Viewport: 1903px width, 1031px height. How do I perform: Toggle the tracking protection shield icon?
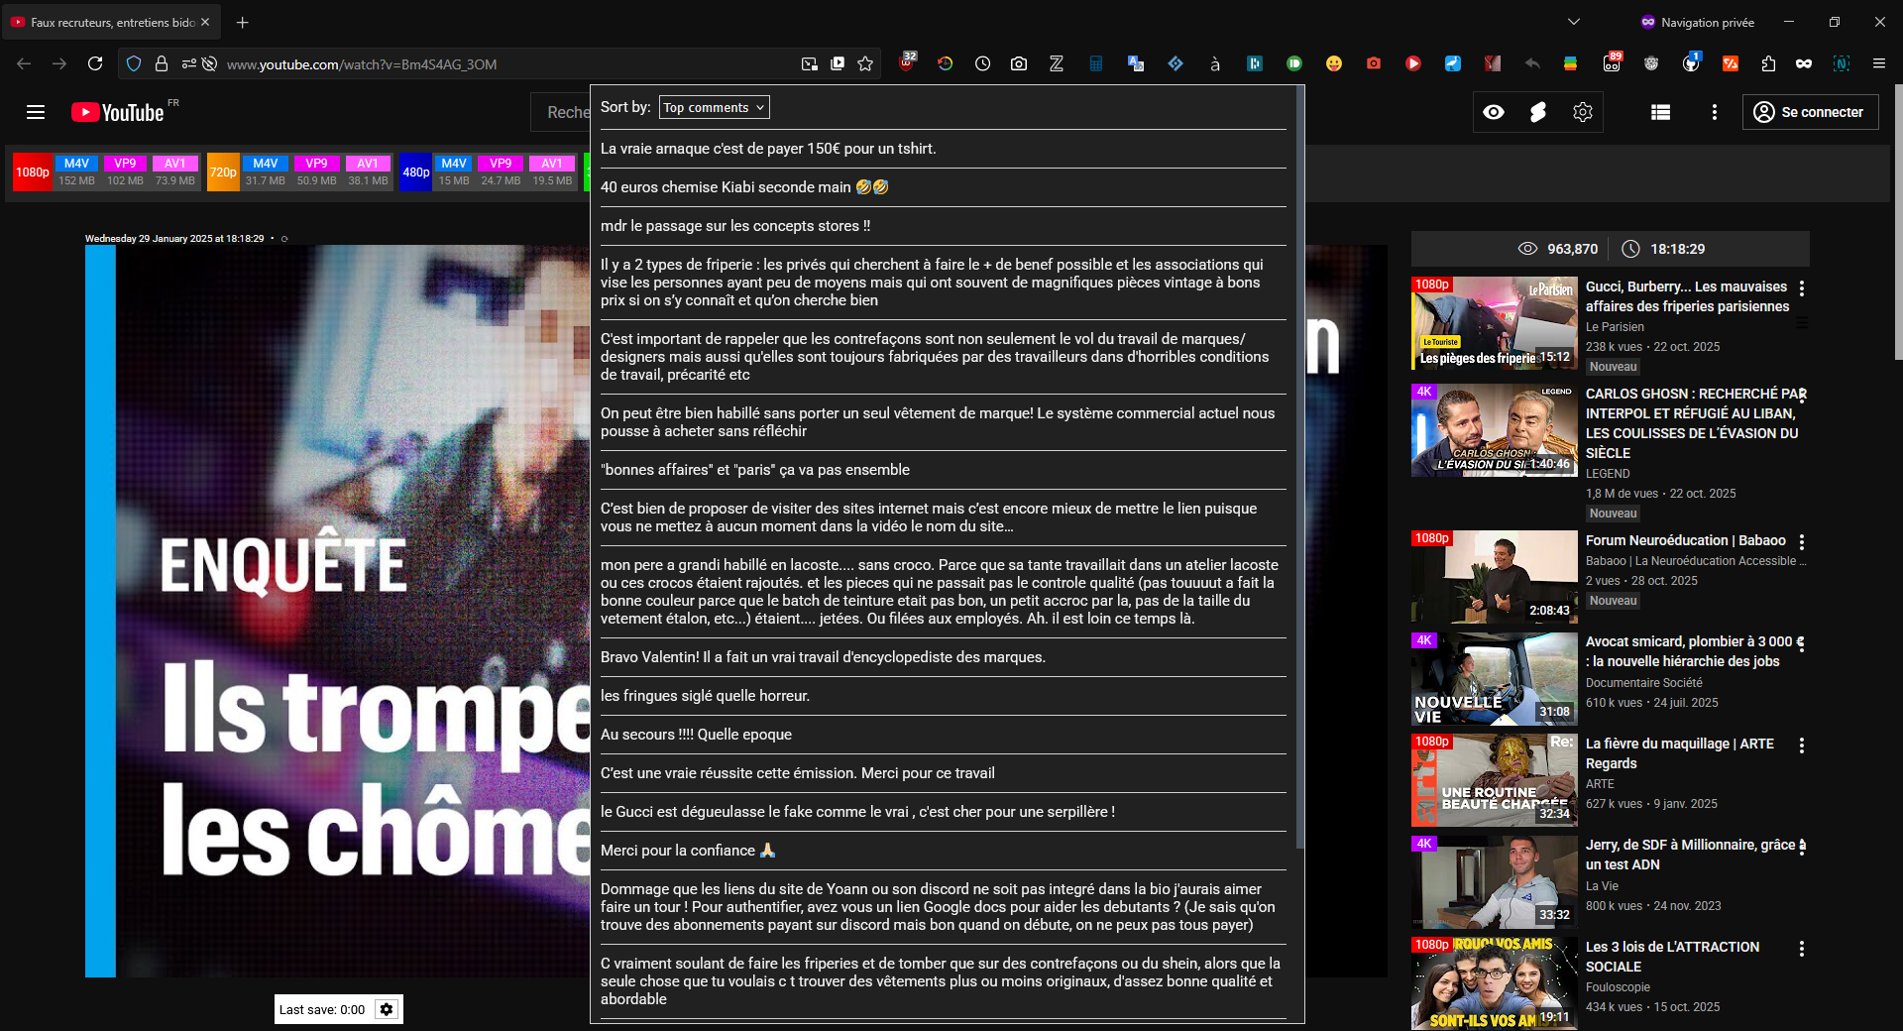[134, 63]
